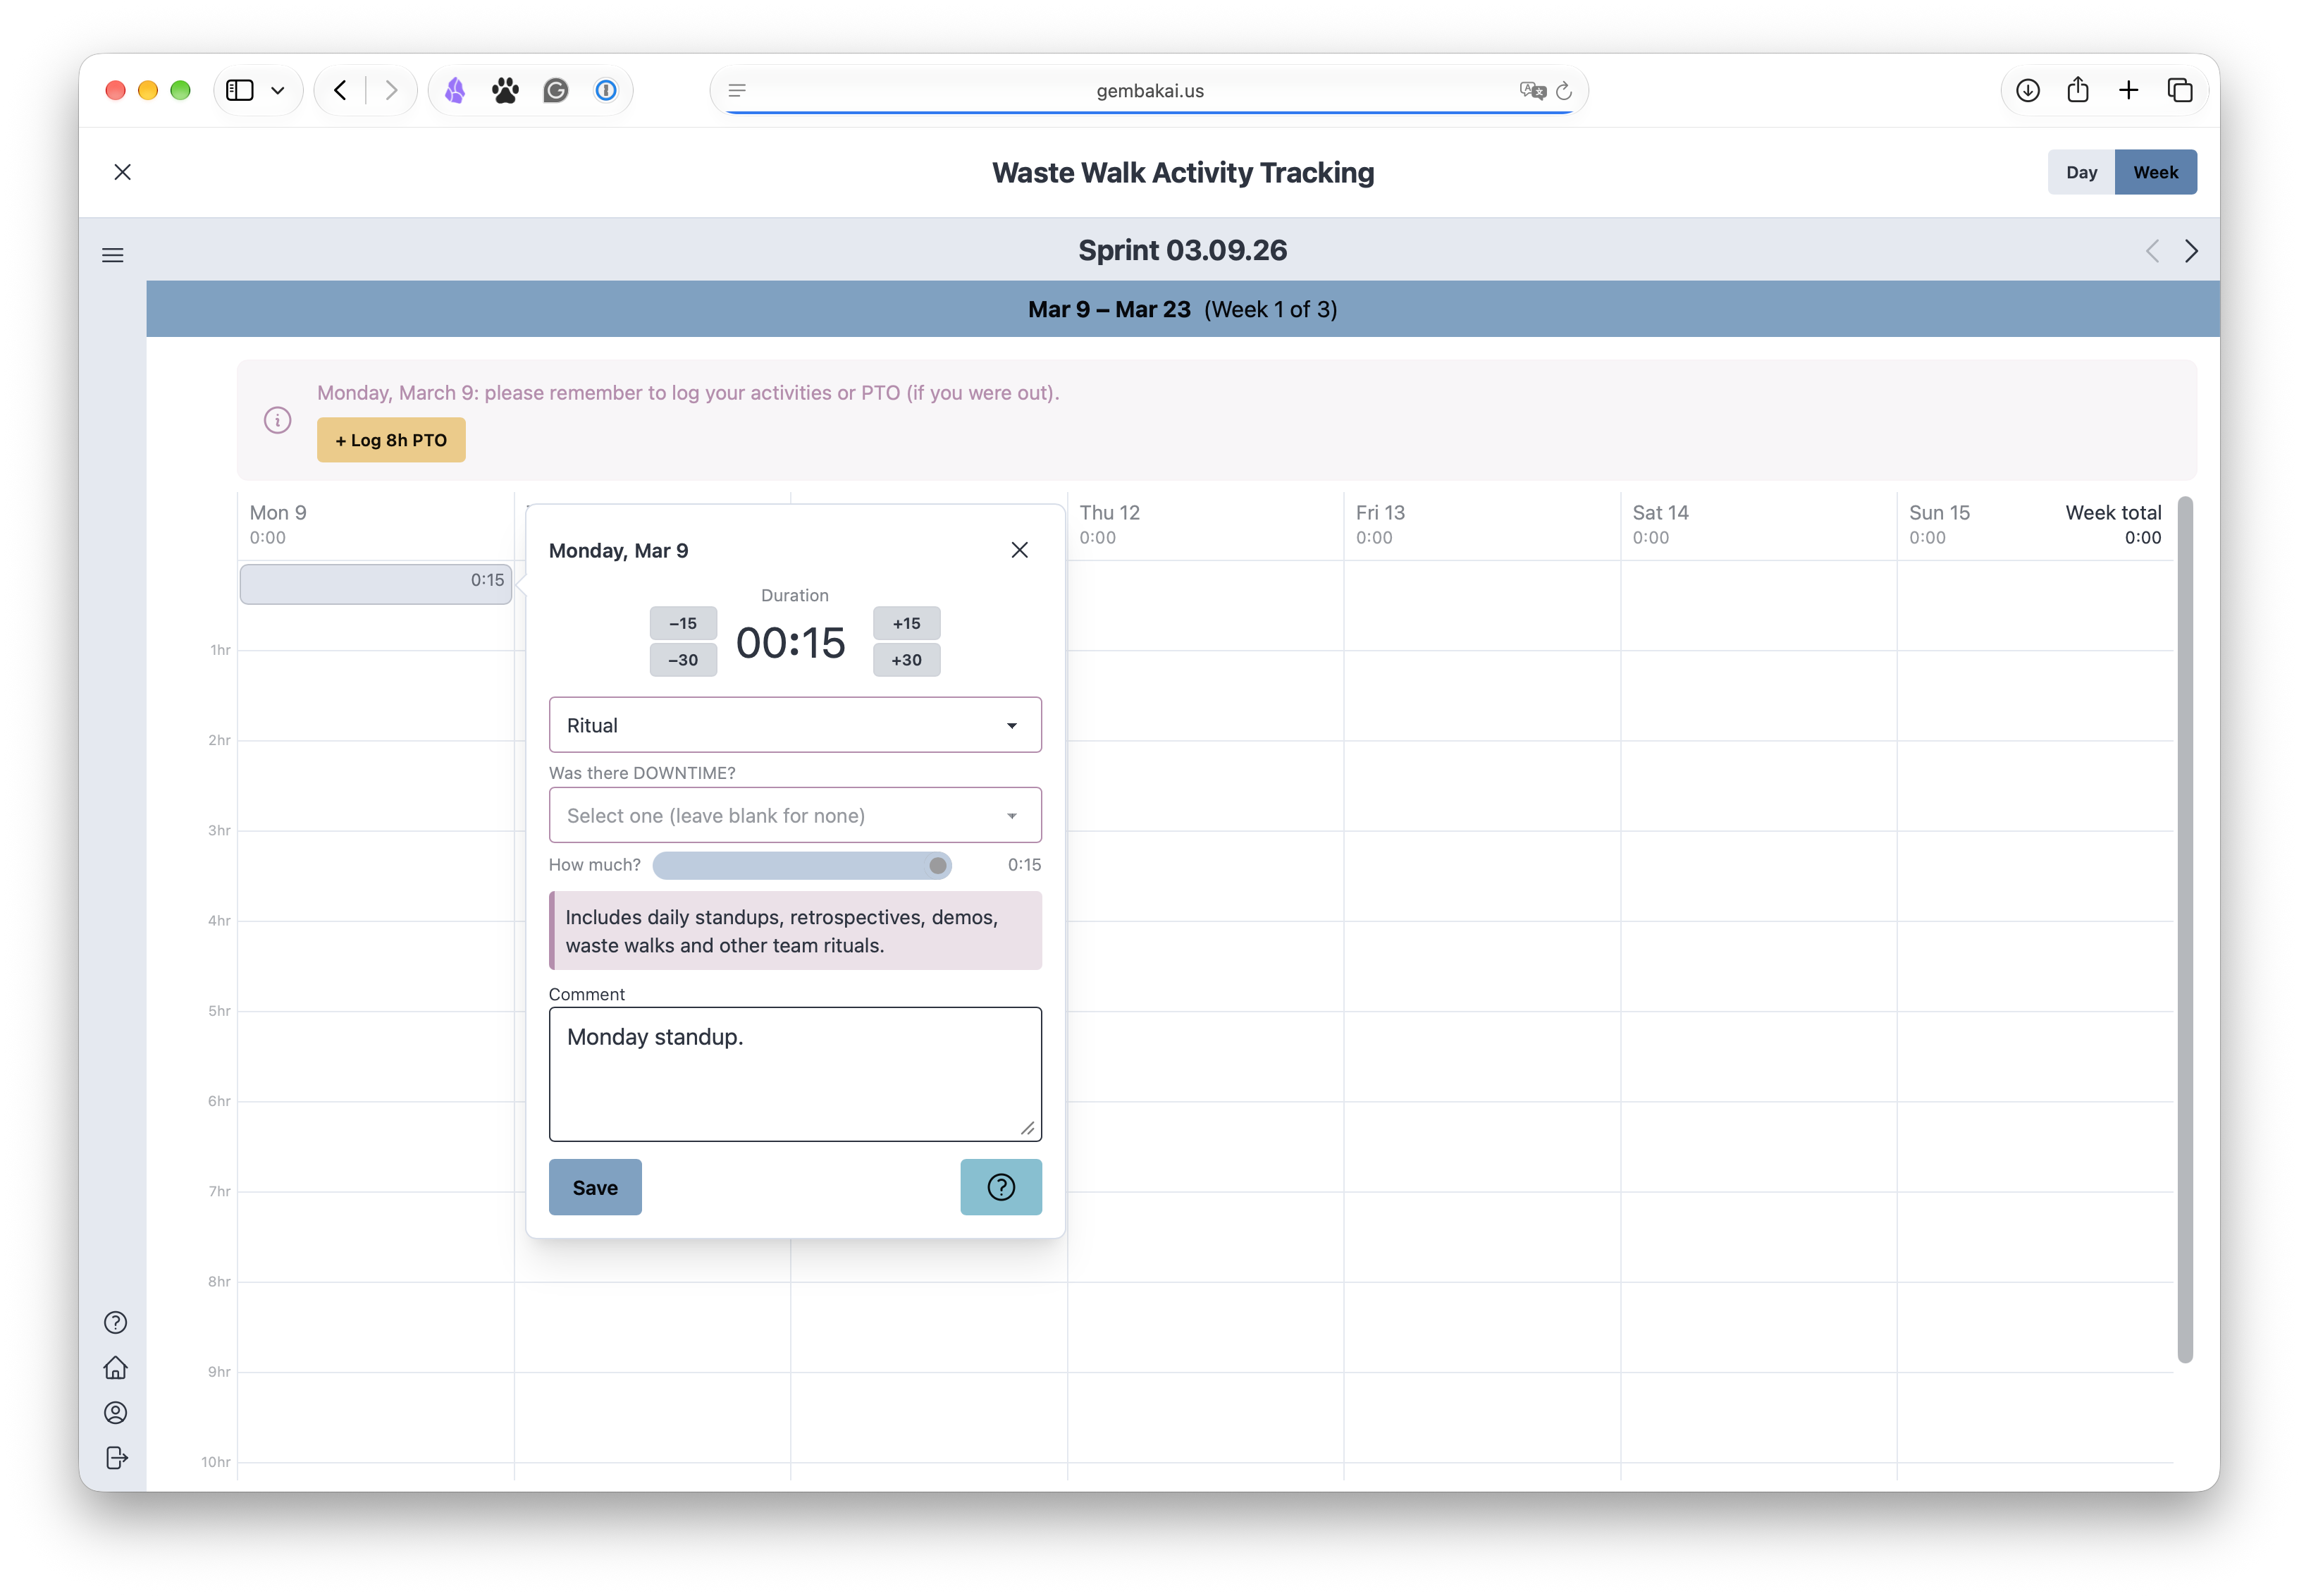Image resolution: width=2299 pixels, height=1596 pixels.
Task: Click the page menu icon in the address bar
Action: (738, 91)
